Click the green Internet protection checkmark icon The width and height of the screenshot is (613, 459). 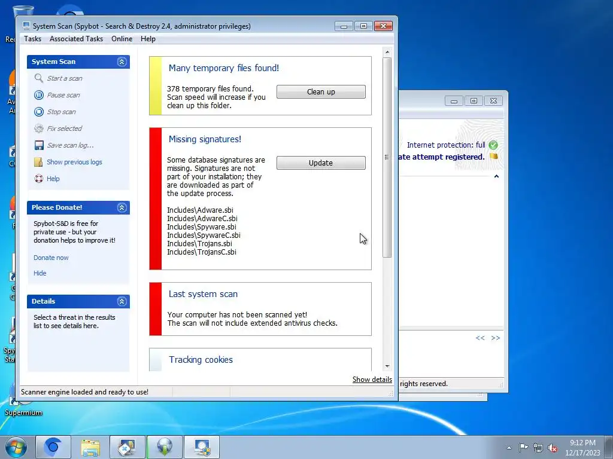[x=493, y=145]
